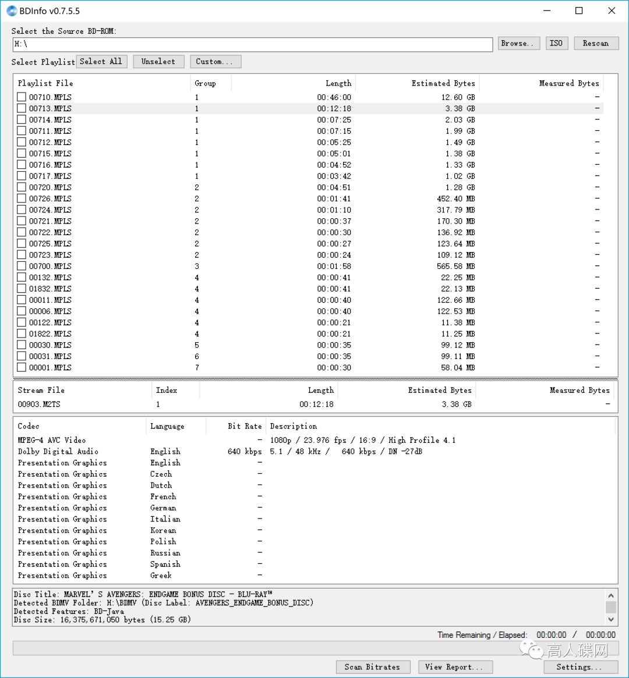This screenshot has height=678, width=629.
Task: Select All playlists button
Action: coord(102,62)
